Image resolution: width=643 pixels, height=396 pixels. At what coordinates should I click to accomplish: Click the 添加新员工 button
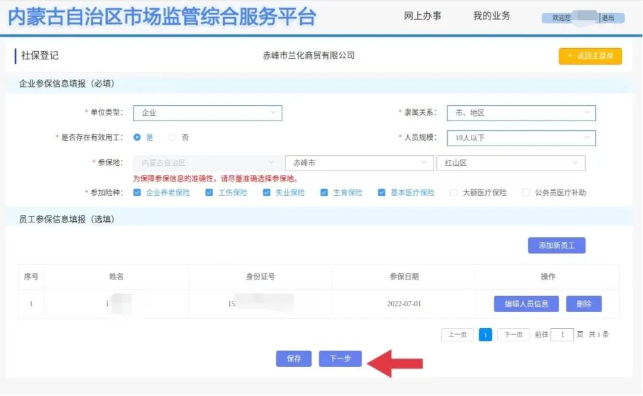click(556, 245)
